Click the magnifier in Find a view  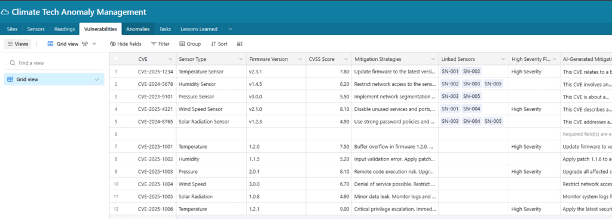13,63
